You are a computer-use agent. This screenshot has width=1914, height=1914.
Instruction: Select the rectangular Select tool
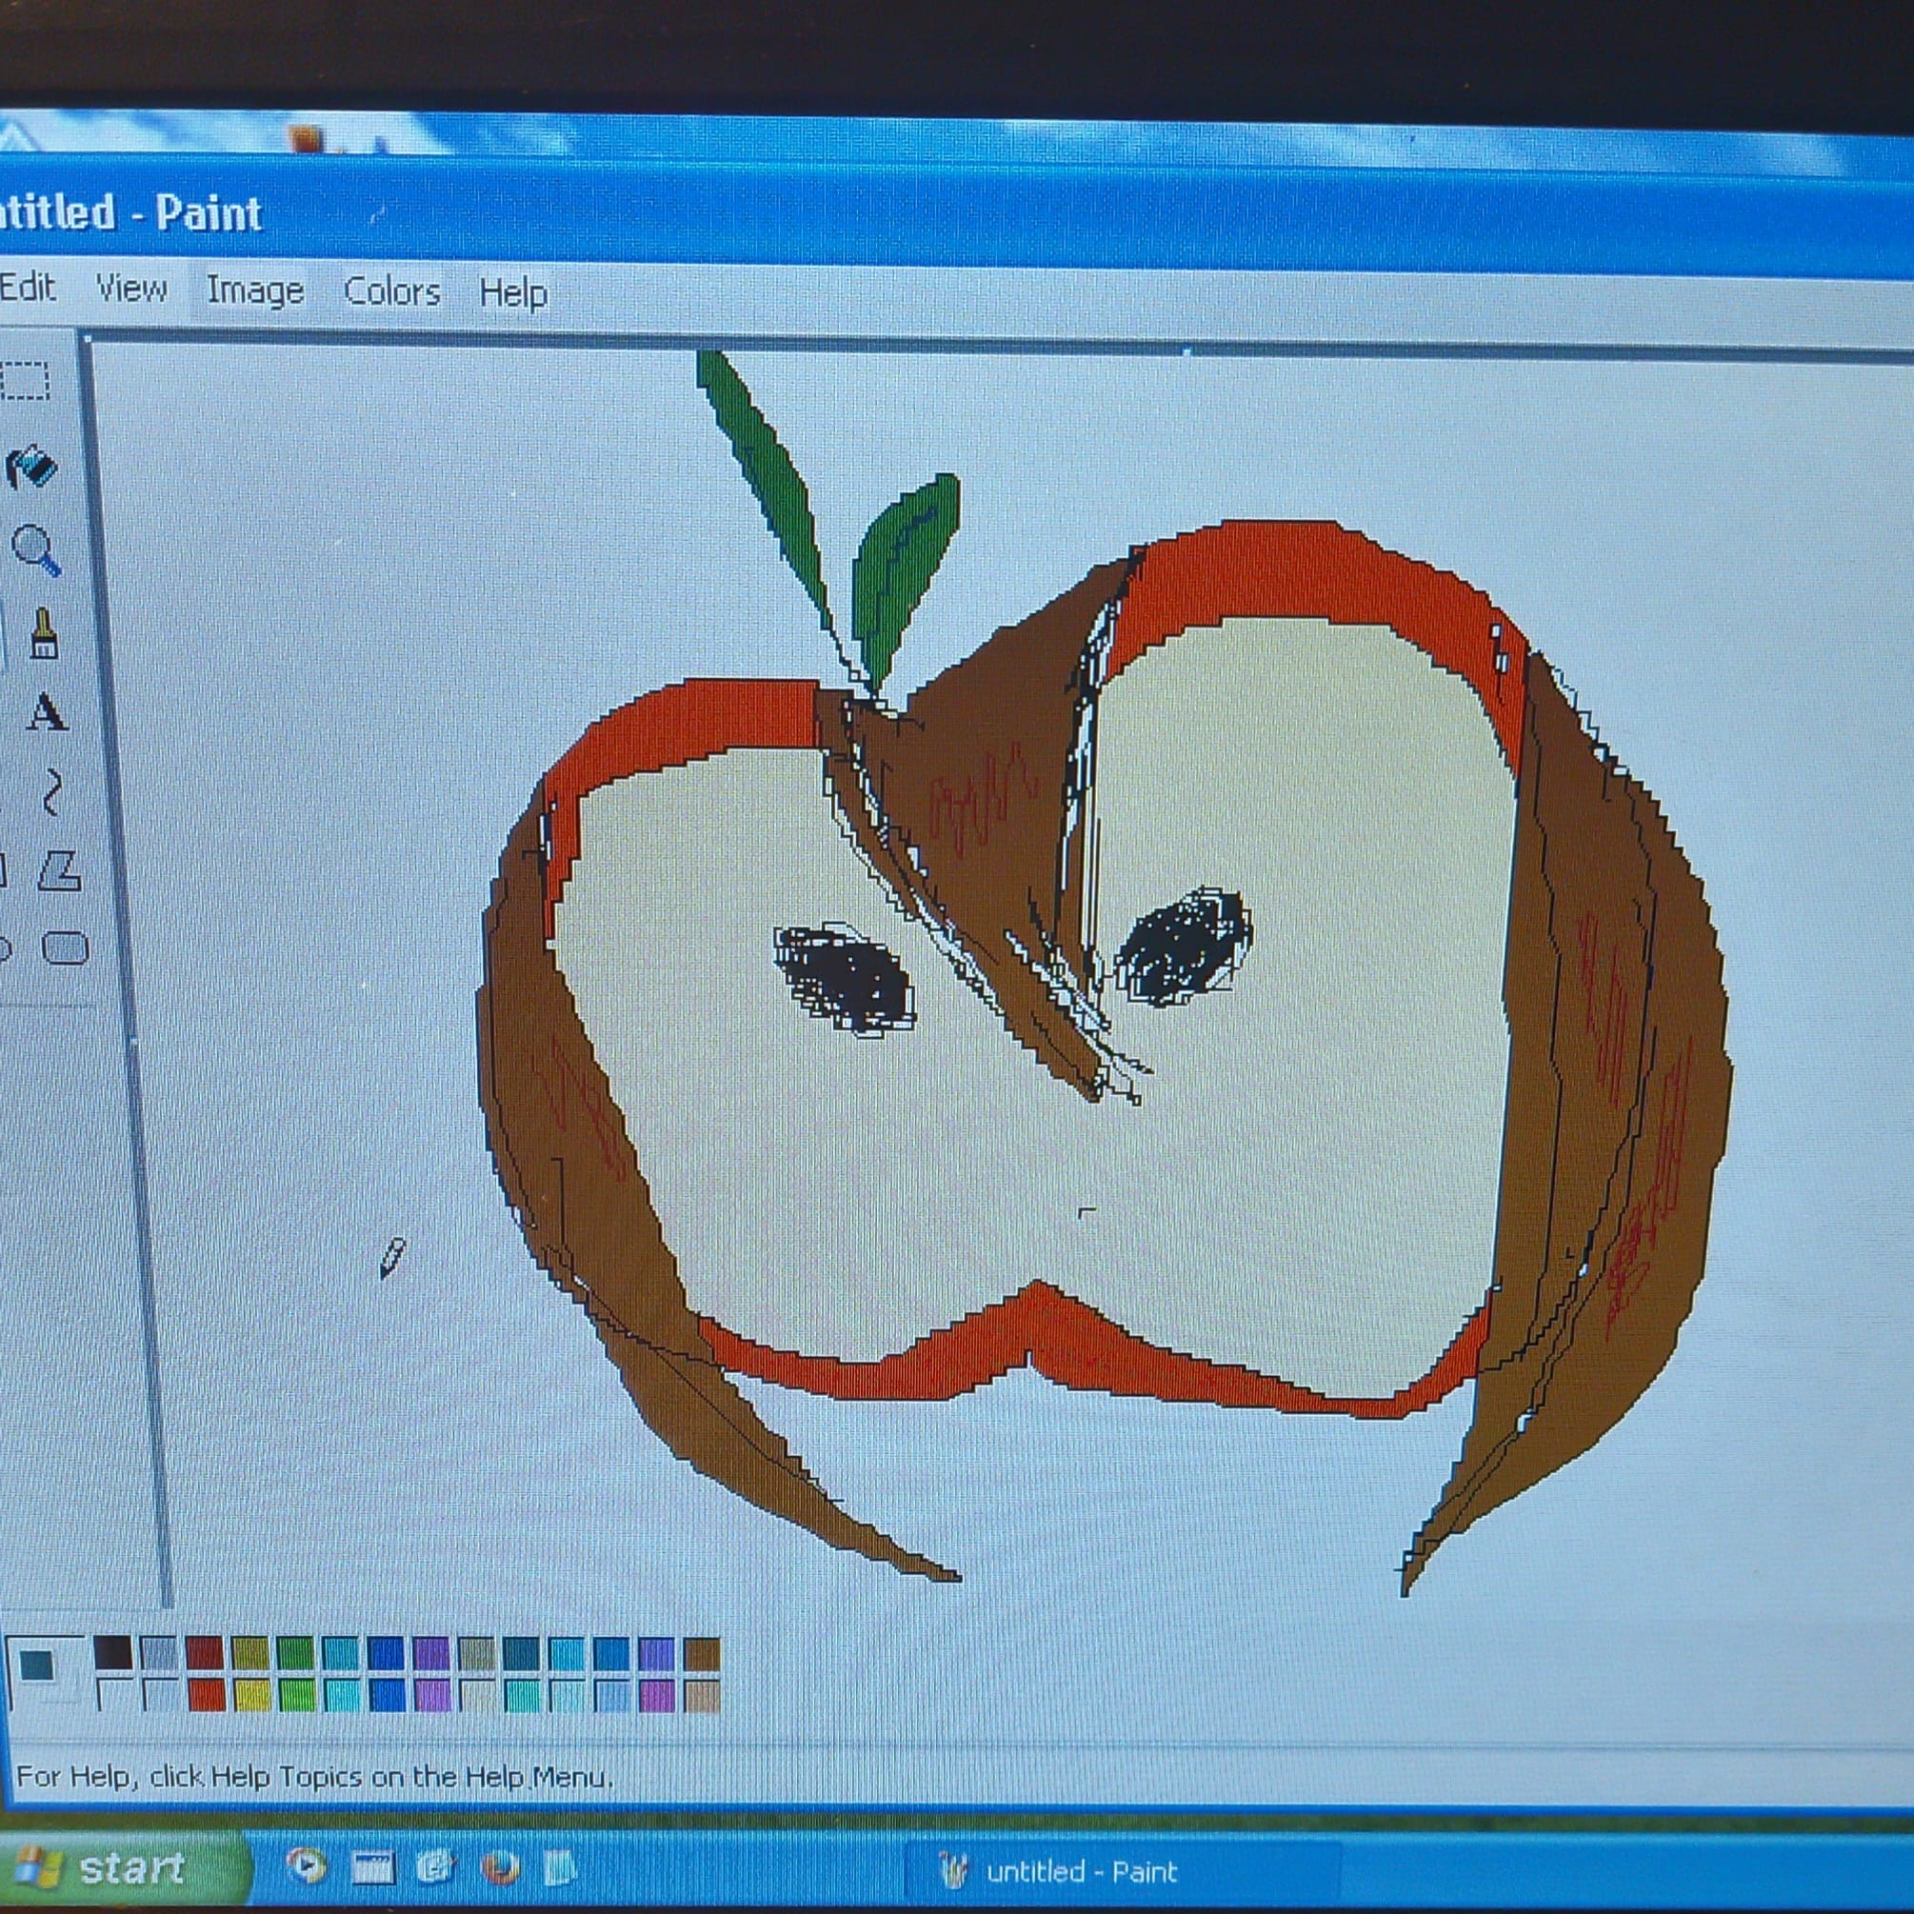pos(24,381)
